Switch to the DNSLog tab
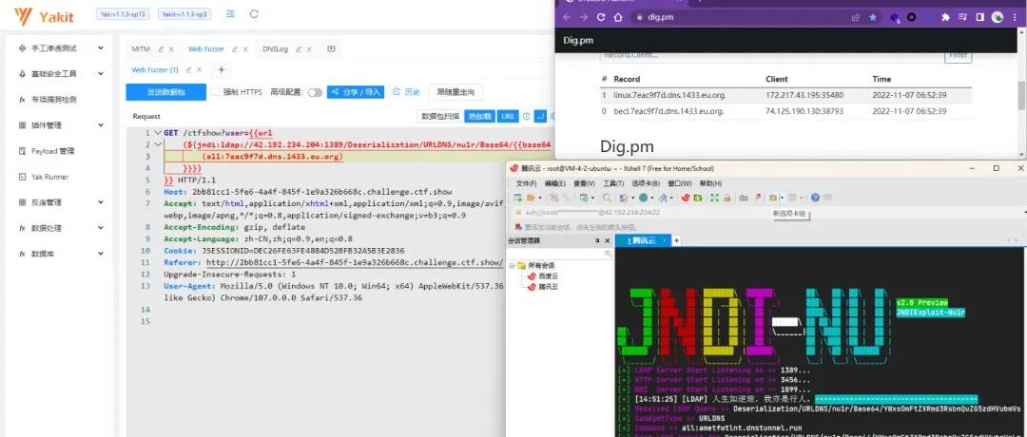This screenshot has height=437, width=1027. (x=275, y=49)
